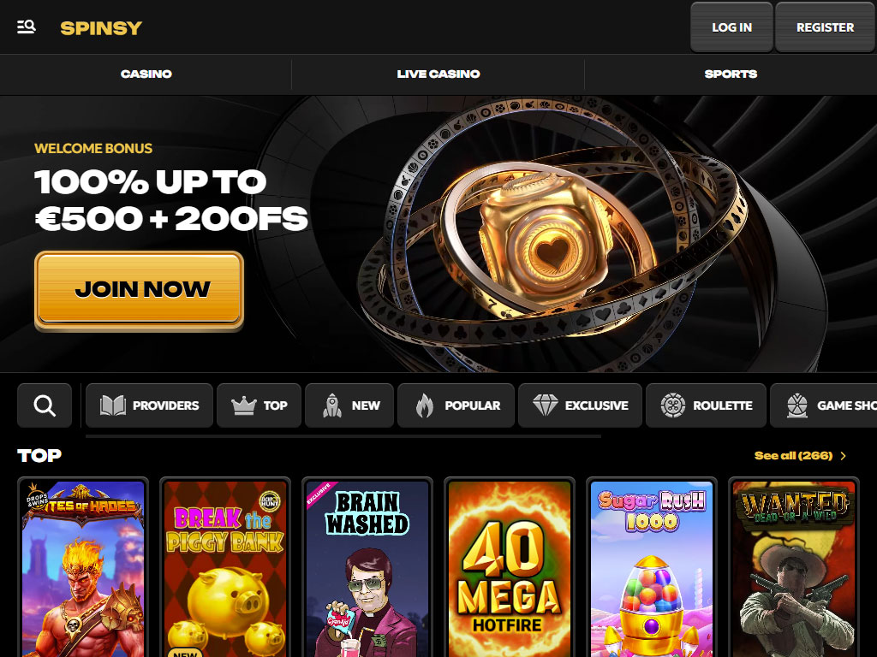Open the Sugar Rush 1000 game thumbnail
Image resolution: width=877 pixels, height=657 pixels.
point(652,568)
